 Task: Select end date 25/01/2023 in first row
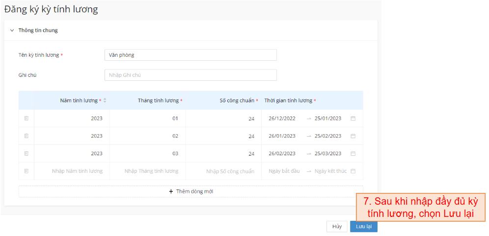point(327,118)
